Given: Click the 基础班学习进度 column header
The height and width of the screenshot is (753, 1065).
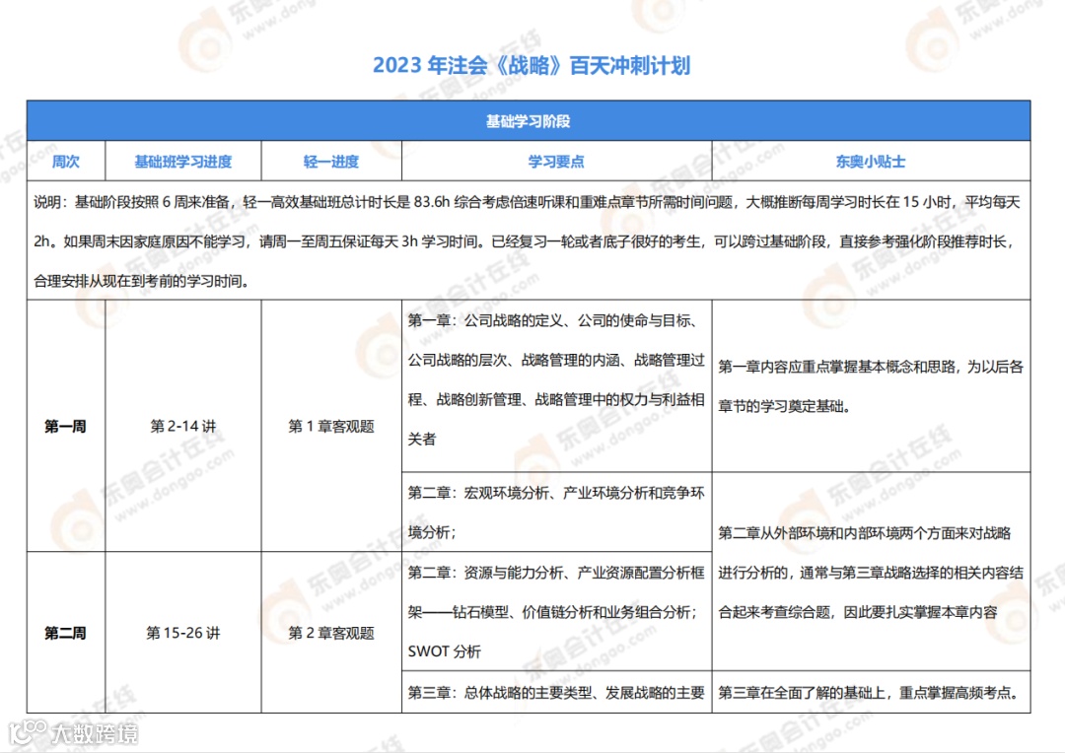Looking at the screenshot, I should (183, 161).
